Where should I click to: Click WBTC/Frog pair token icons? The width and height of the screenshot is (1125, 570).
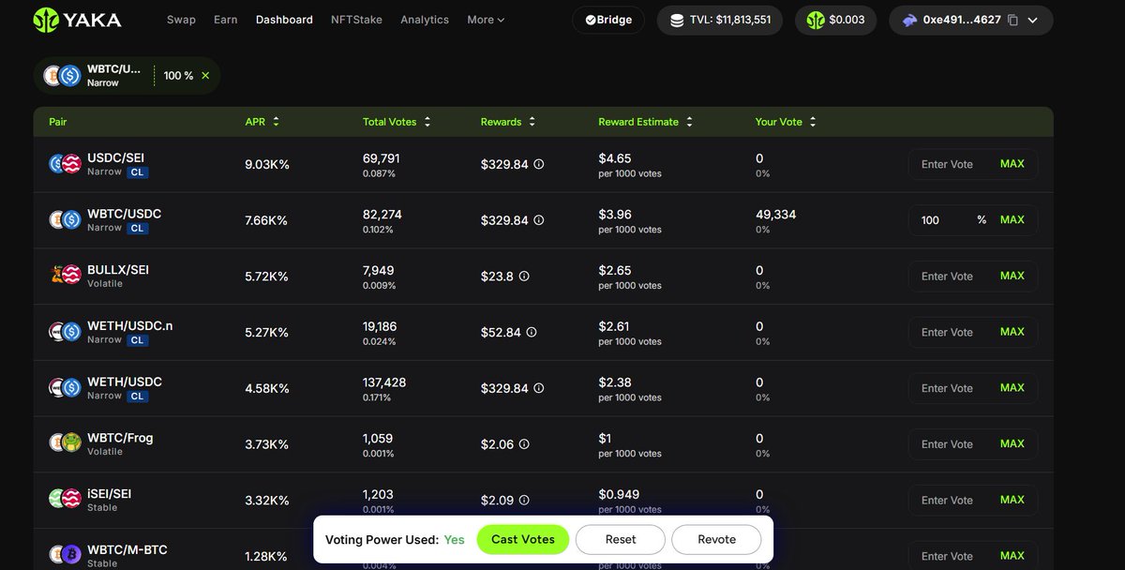(x=65, y=444)
